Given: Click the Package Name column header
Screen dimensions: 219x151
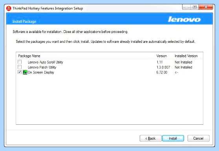Looking at the screenshot, I should tap(29, 56).
